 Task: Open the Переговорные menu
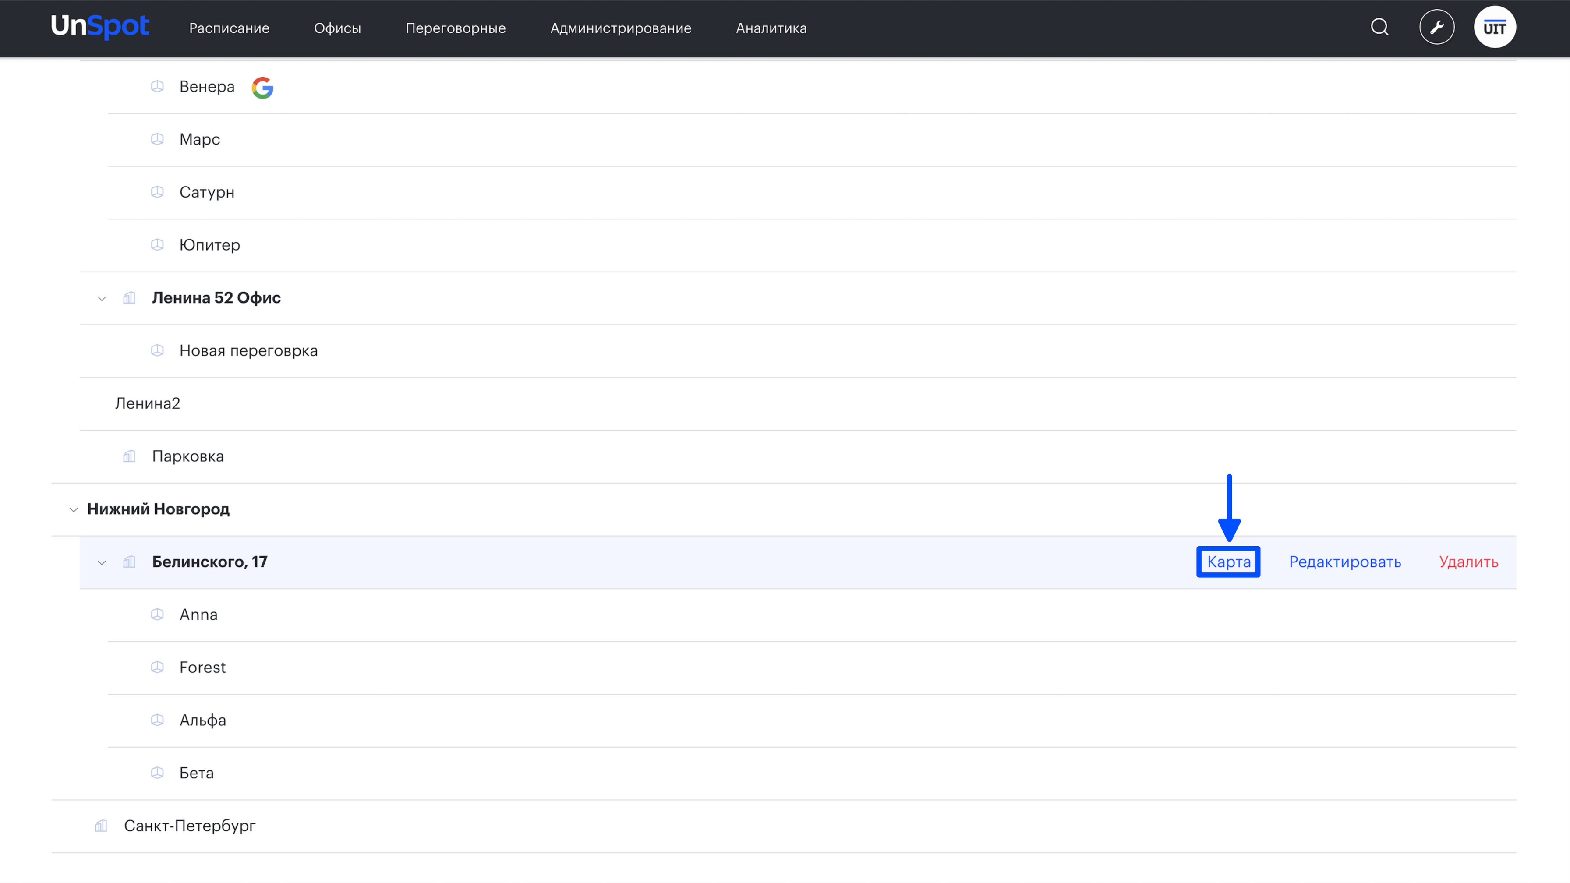tap(456, 28)
